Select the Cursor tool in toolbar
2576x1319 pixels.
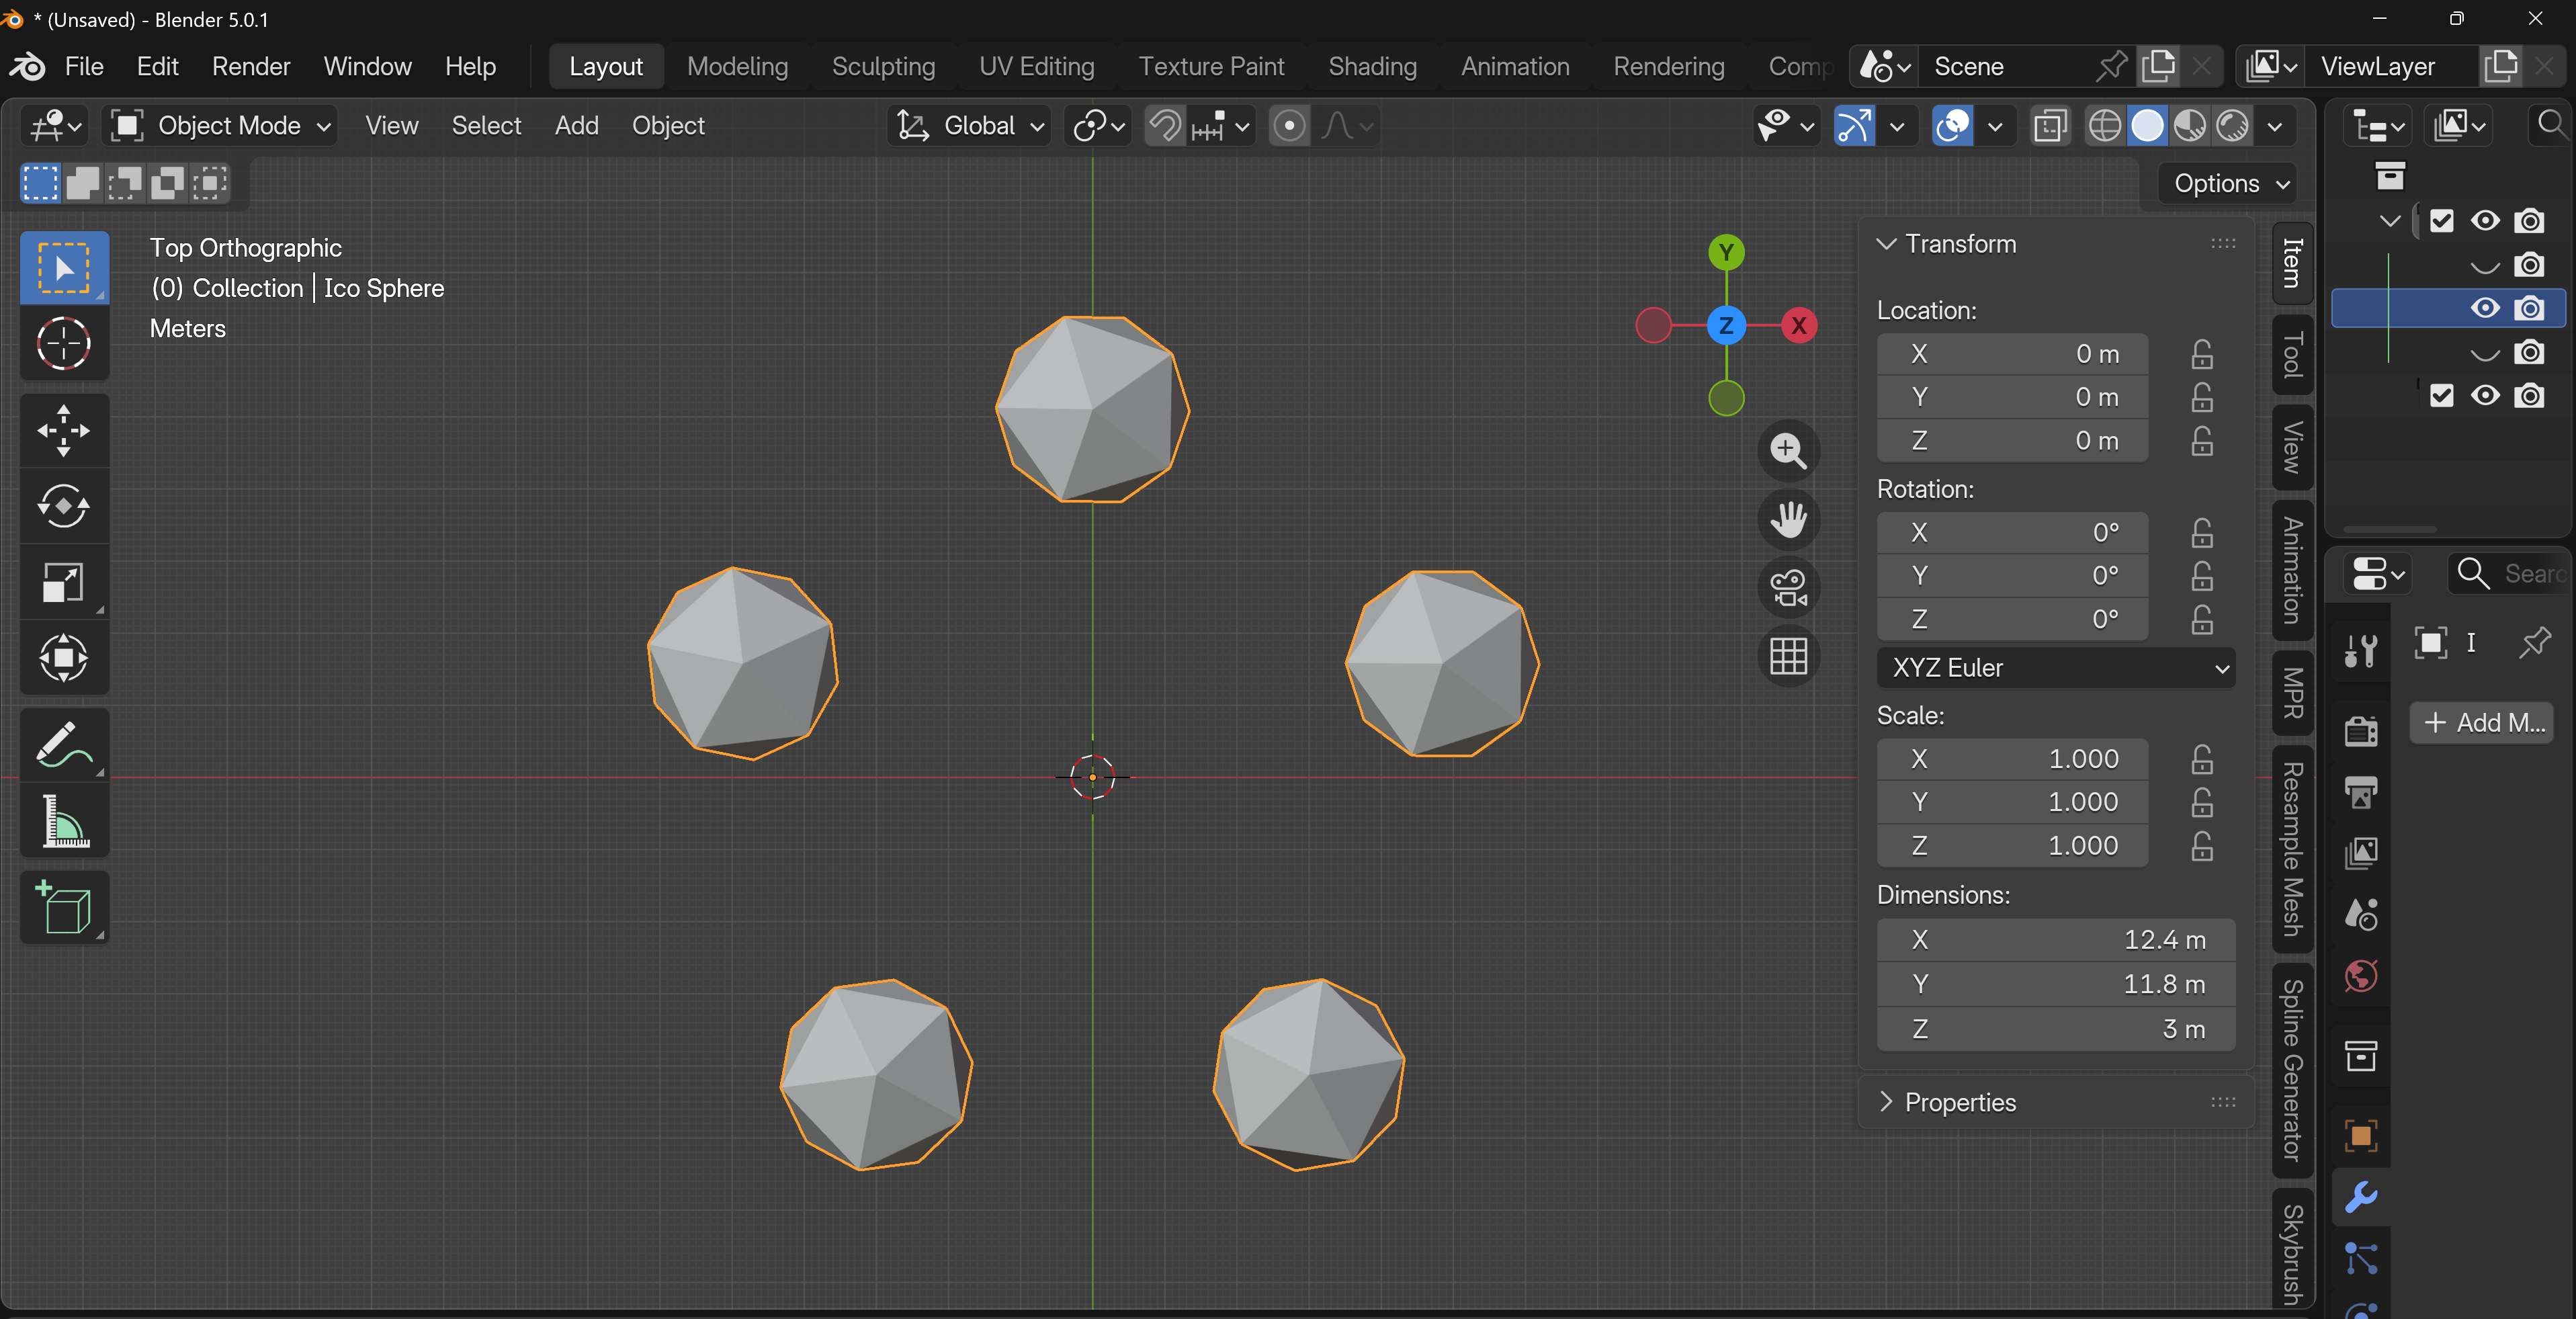click(x=64, y=344)
